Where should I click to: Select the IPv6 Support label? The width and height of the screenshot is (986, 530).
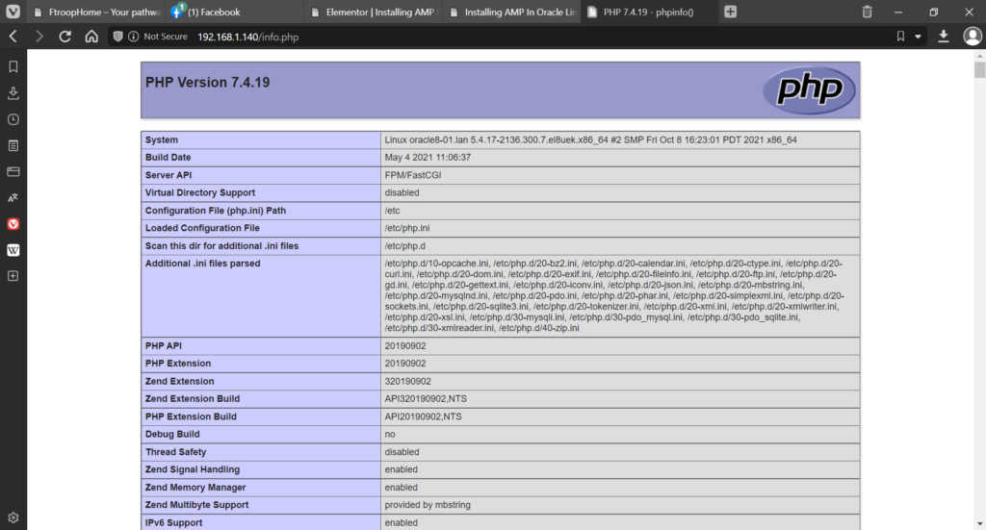click(173, 522)
